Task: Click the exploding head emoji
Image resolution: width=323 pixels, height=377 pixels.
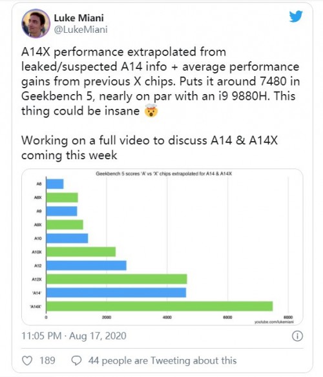Action: (x=151, y=111)
